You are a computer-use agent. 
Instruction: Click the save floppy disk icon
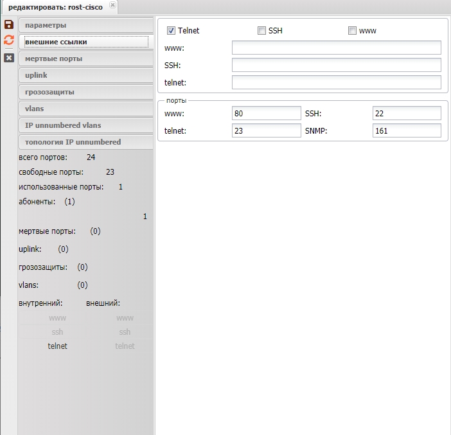pyautogui.click(x=9, y=24)
